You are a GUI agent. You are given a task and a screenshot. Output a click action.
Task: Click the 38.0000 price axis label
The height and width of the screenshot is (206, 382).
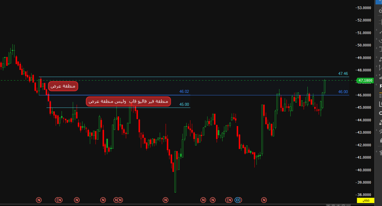[364, 195]
